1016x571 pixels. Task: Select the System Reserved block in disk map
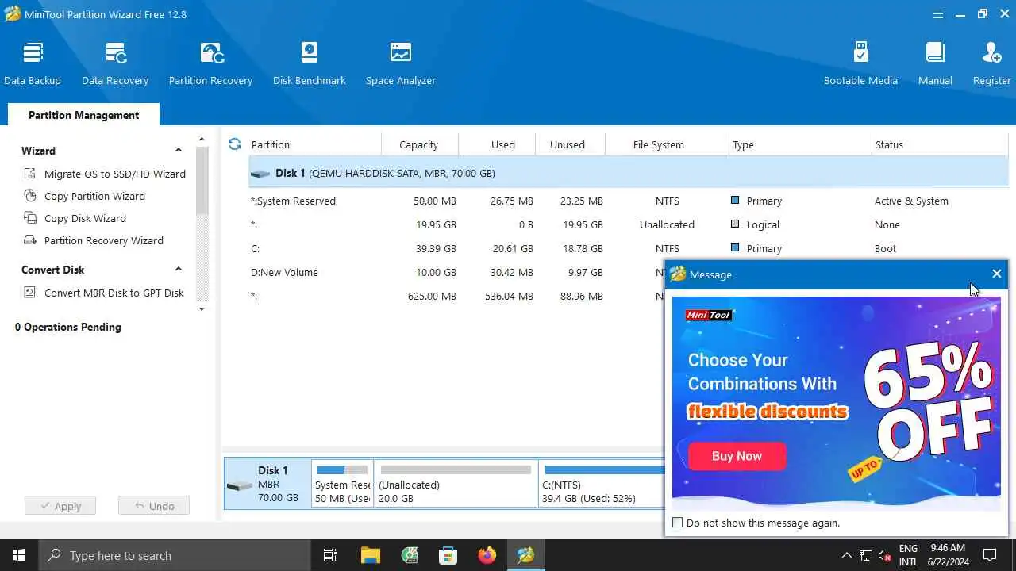point(342,484)
